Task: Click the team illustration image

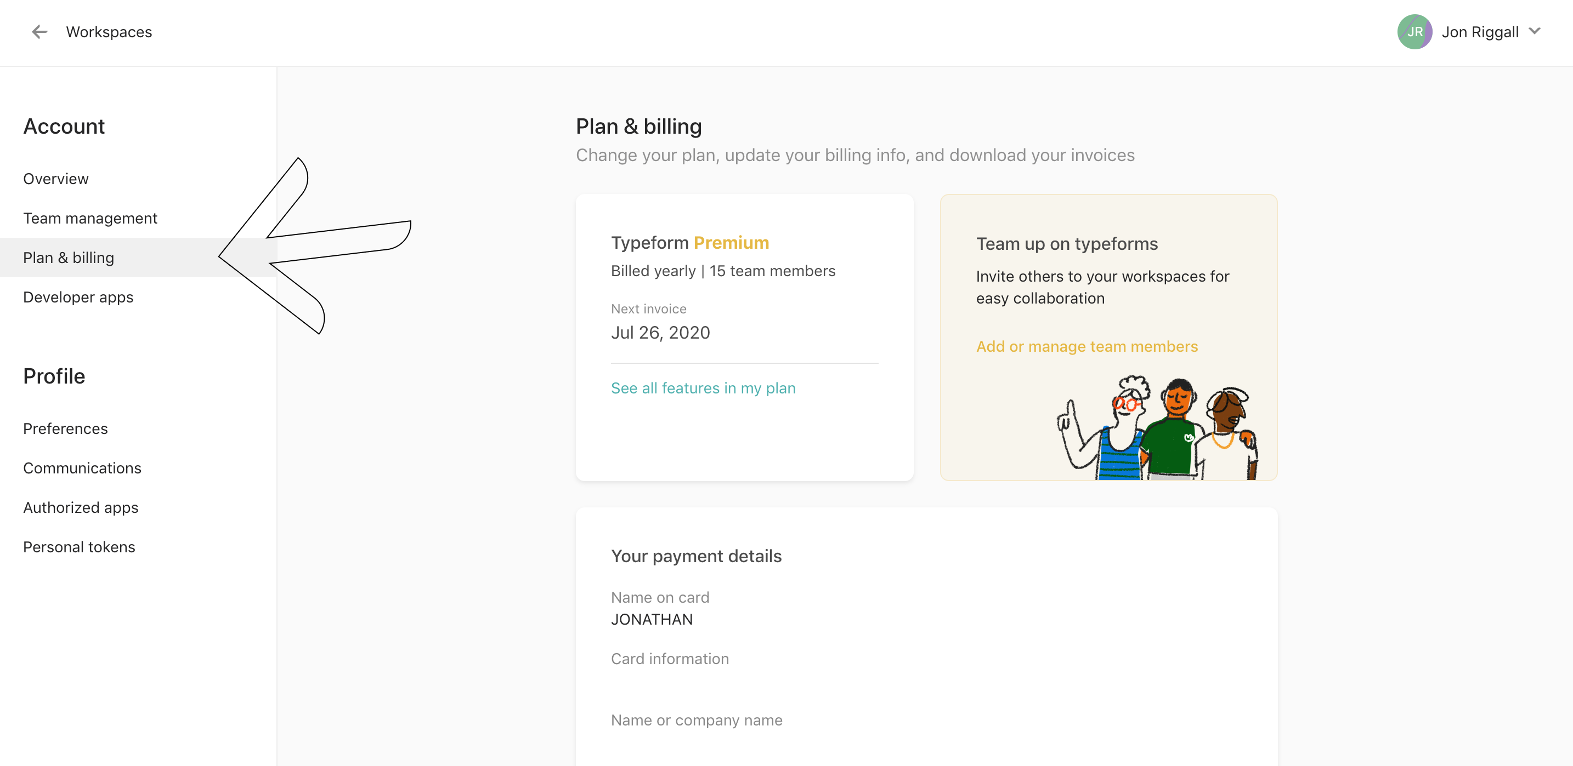Action: (x=1157, y=427)
